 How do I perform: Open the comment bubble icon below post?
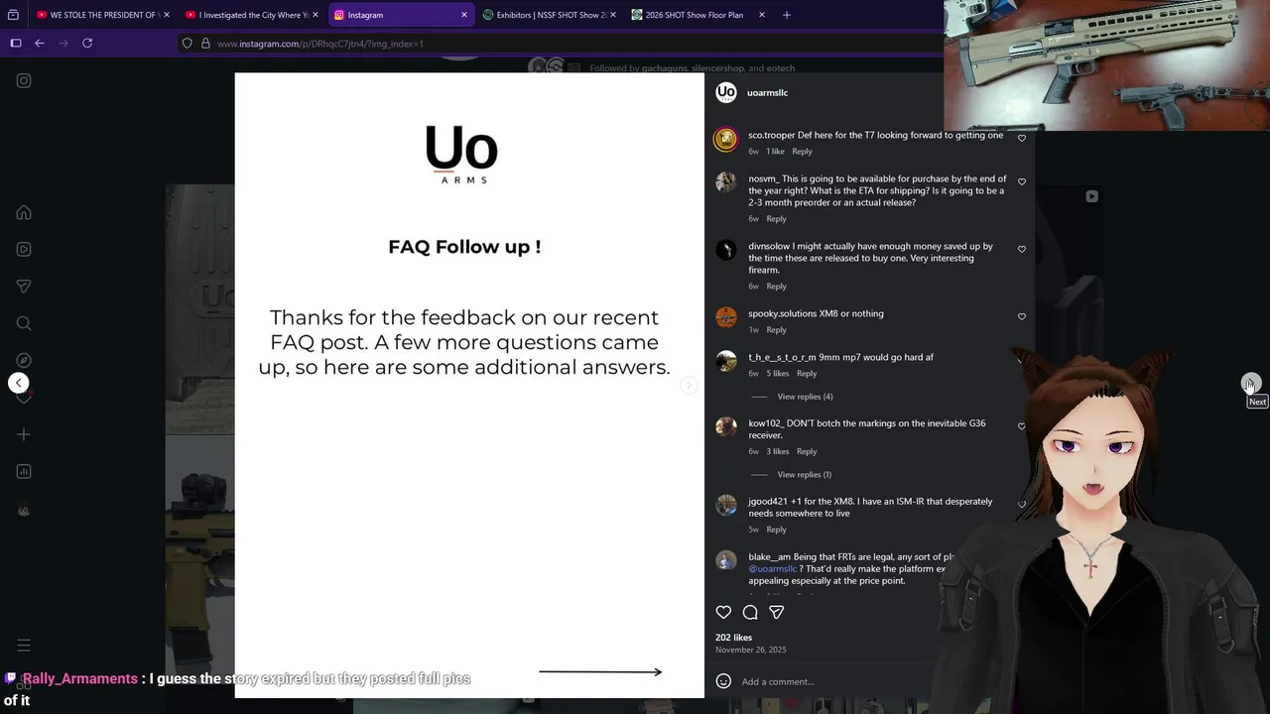click(x=750, y=613)
